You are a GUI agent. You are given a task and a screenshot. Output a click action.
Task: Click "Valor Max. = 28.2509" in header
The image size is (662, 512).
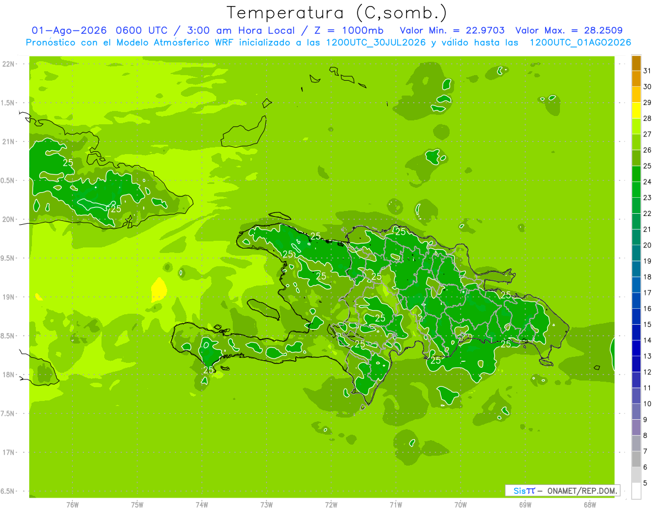(569, 30)
